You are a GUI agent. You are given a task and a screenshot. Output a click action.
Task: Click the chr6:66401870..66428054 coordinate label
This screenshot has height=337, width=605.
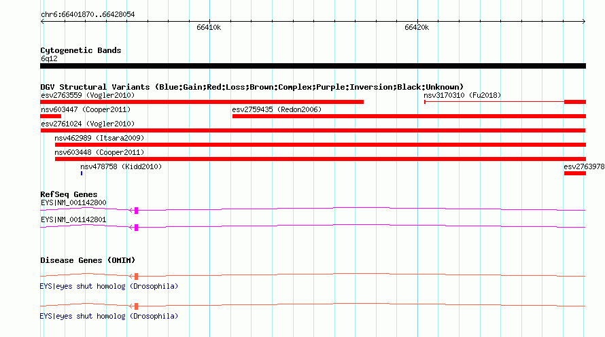[88, 15]
